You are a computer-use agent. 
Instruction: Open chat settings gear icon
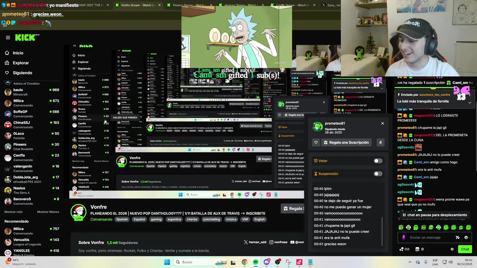(x=452, y=249)
